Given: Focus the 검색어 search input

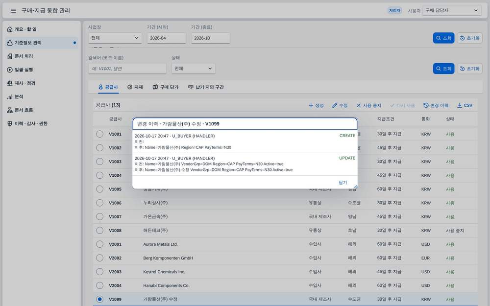Looking at the screenshot, I should pyautogui.click(x=127, y=69).
